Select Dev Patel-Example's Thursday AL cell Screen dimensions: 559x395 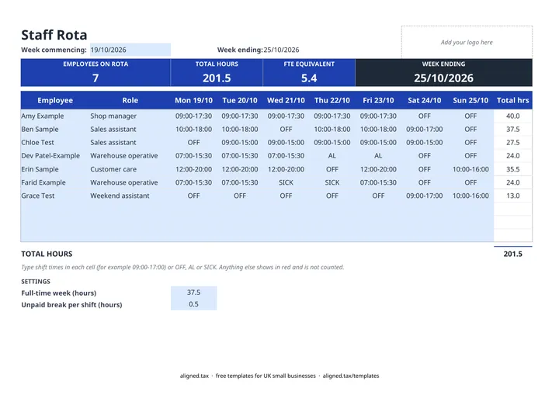tap(332, 156)
